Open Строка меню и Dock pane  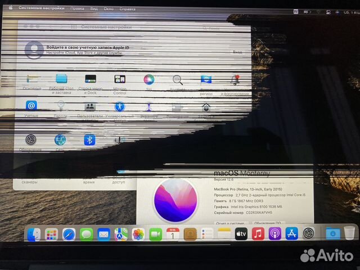[x=91, y=84]
